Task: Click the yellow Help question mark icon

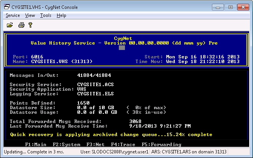Action: 30,25
